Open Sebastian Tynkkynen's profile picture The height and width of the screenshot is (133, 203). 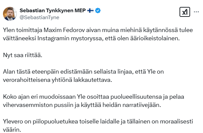click(10, 13)
